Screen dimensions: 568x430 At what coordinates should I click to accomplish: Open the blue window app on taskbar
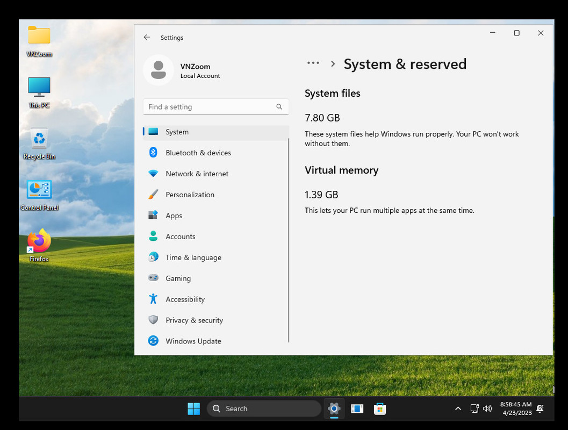(x=357, y=408)
